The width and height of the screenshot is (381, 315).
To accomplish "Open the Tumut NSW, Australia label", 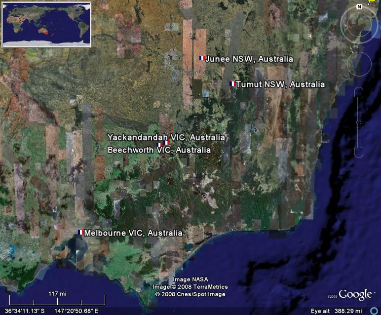I will (280, 84).
